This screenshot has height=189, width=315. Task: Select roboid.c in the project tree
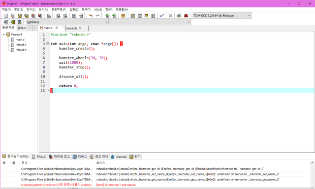click(x=21, y=45)
